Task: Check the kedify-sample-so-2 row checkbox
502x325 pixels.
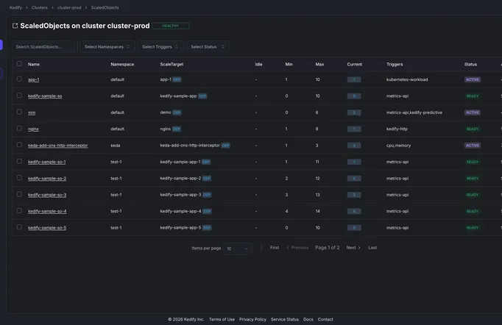Action: [x=19, y=178]
